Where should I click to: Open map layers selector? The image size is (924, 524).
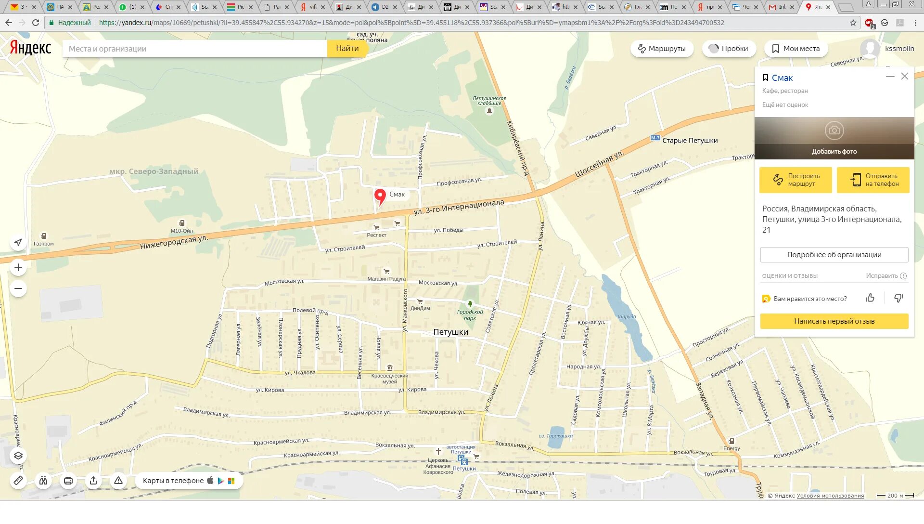click(18, 456)
